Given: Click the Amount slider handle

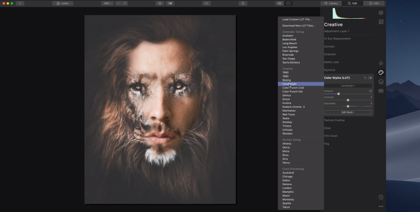Looking at the screenshot, I should pos(338,94).
